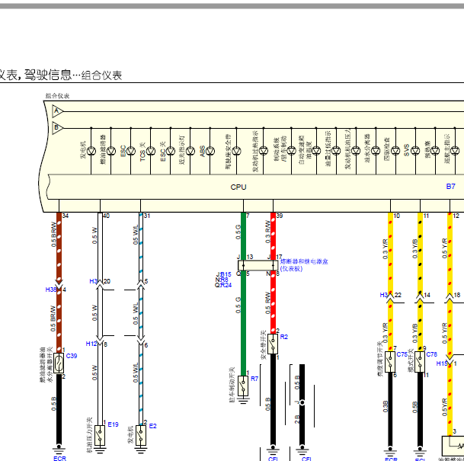Click the 组合仪表 component label
Image resolution: width=464 pixels, height=461 pixels.
pos(57,95)
